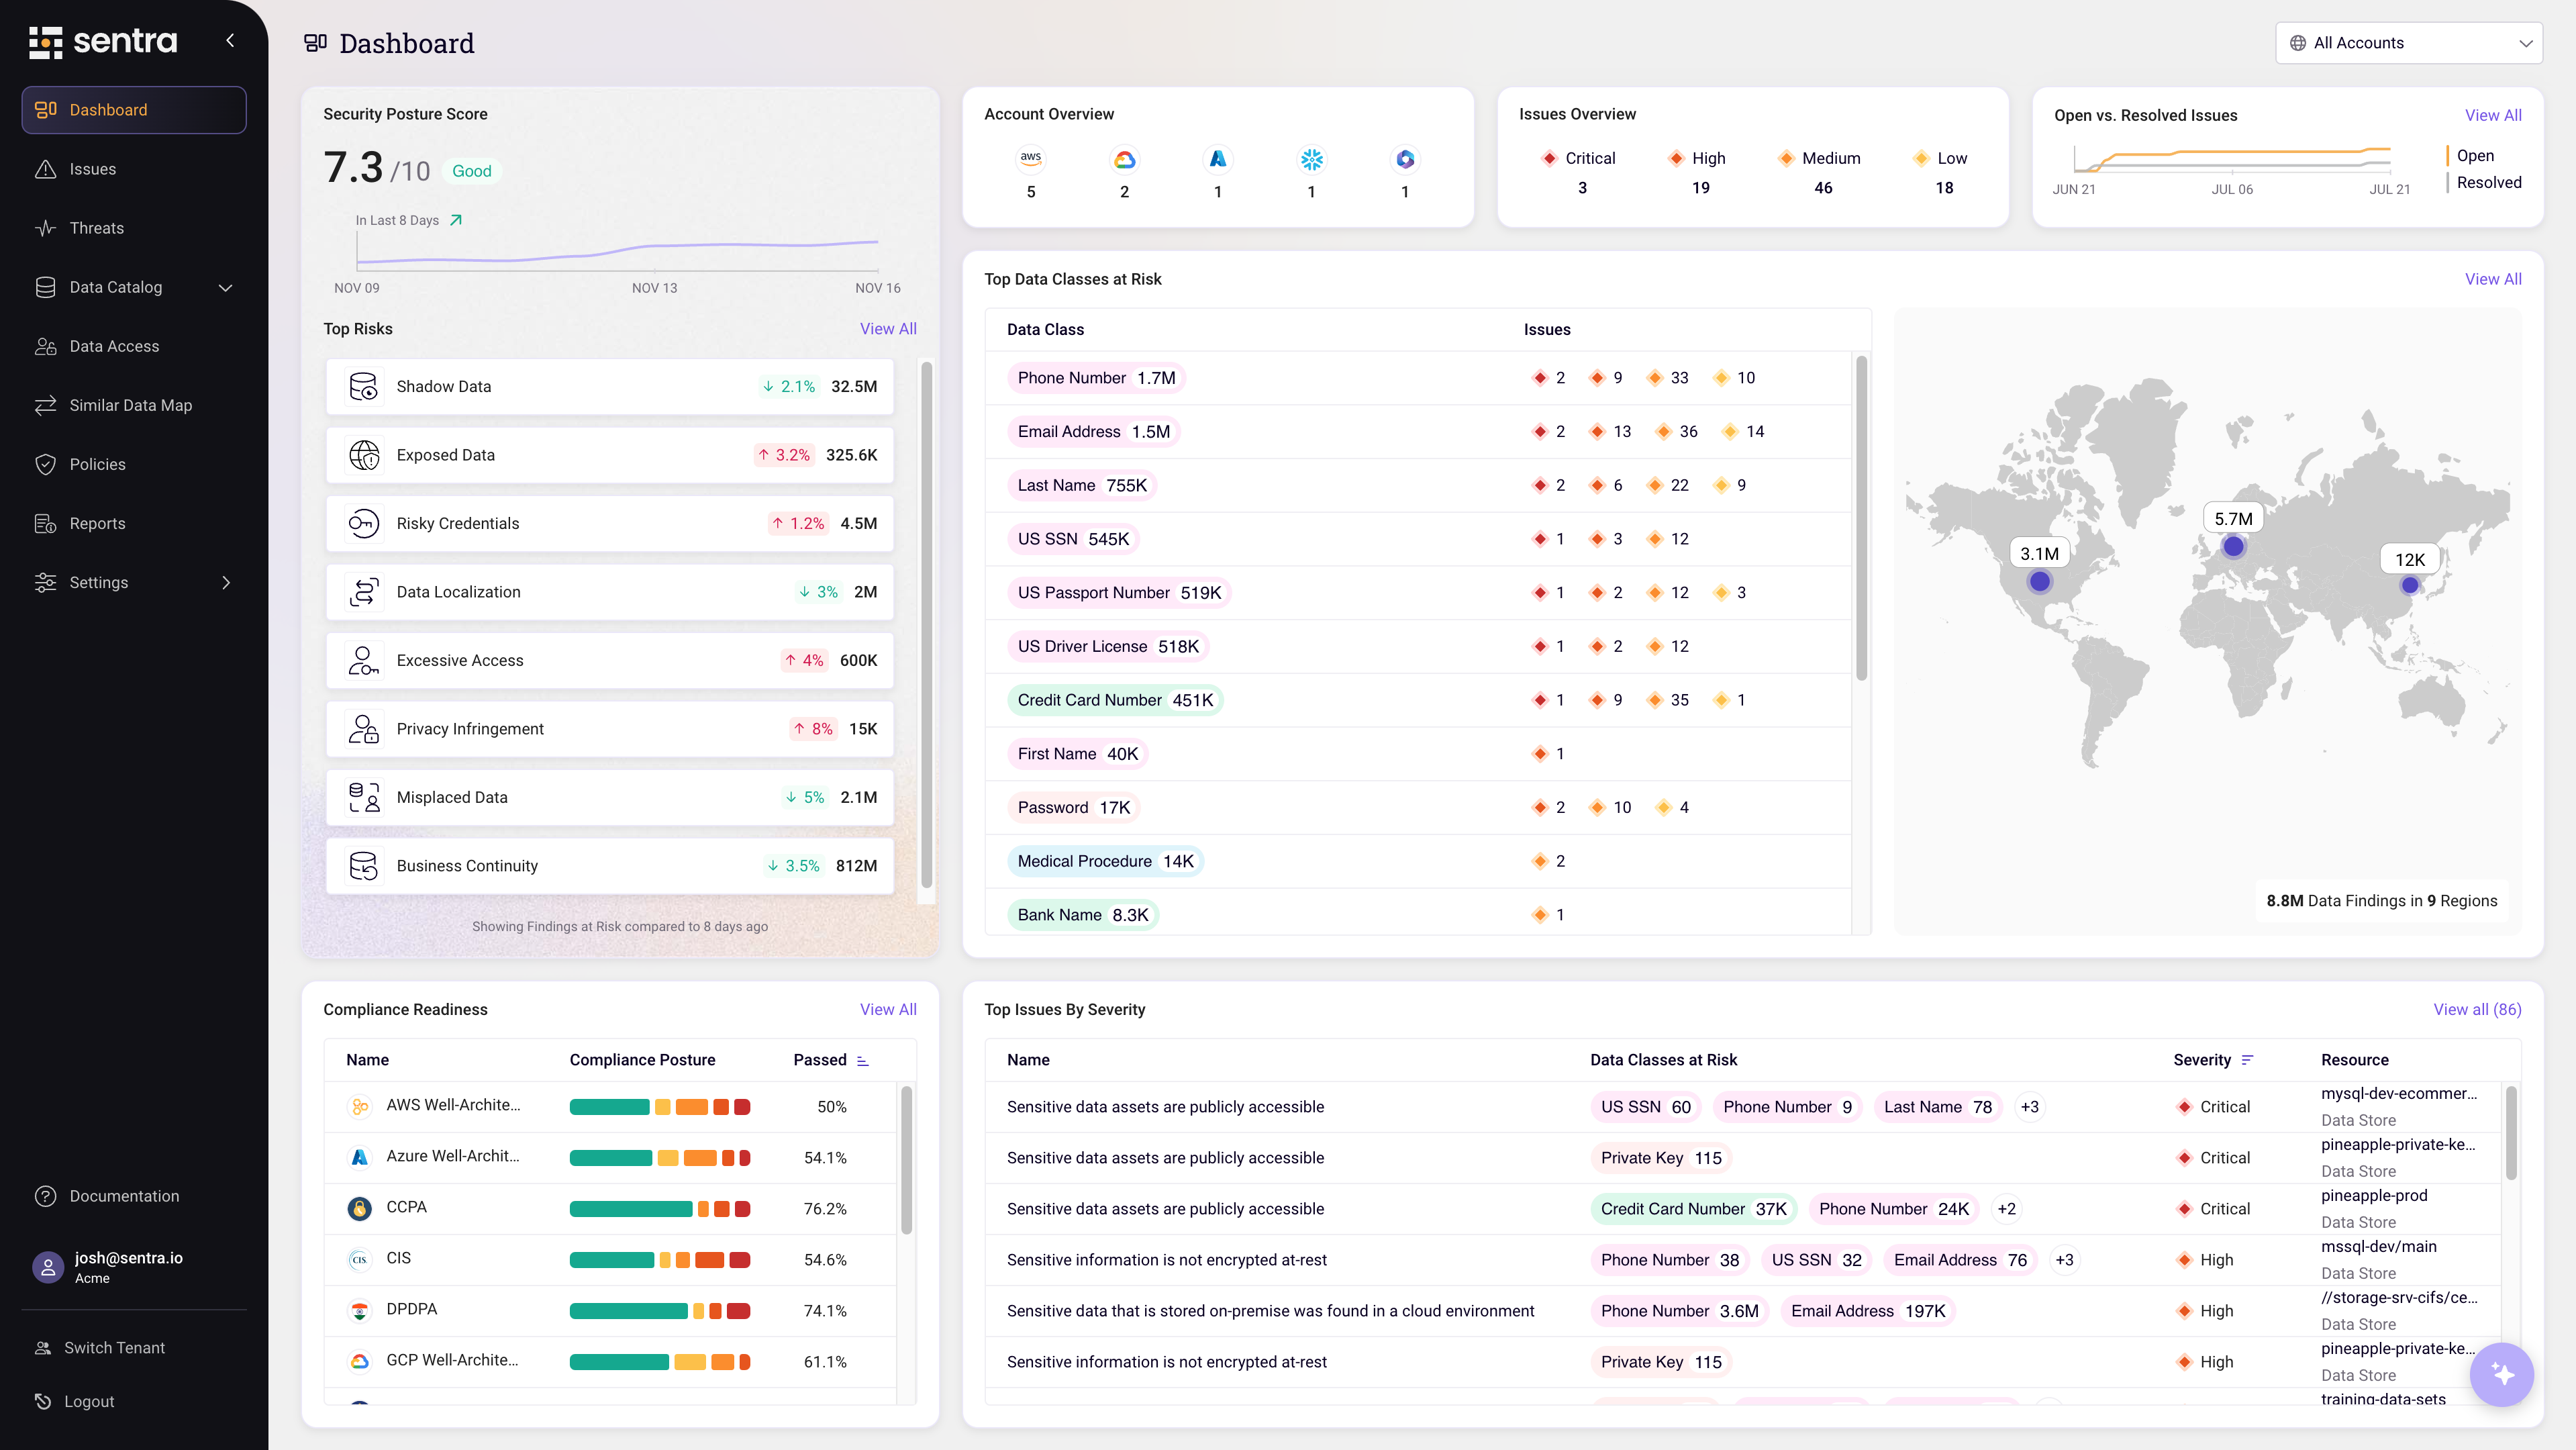Click the Shadow Data risk icon
The image size is (2576, 1450).
click(363, 387)
